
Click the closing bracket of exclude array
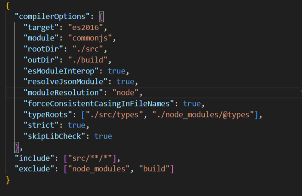172,169
